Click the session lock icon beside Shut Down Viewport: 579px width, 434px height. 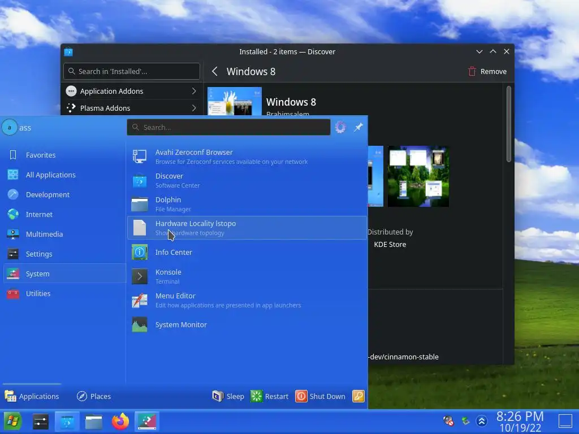[358, 396]
